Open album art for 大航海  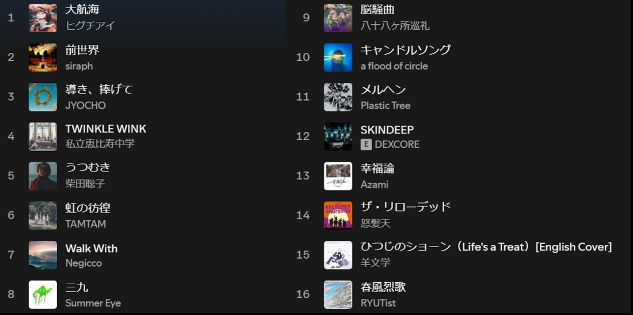point(43,18)
